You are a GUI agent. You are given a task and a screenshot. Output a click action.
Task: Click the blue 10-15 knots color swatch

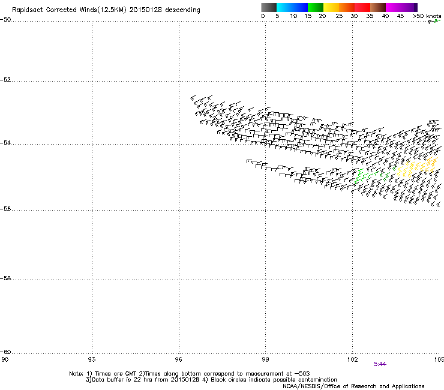(300, 7)
